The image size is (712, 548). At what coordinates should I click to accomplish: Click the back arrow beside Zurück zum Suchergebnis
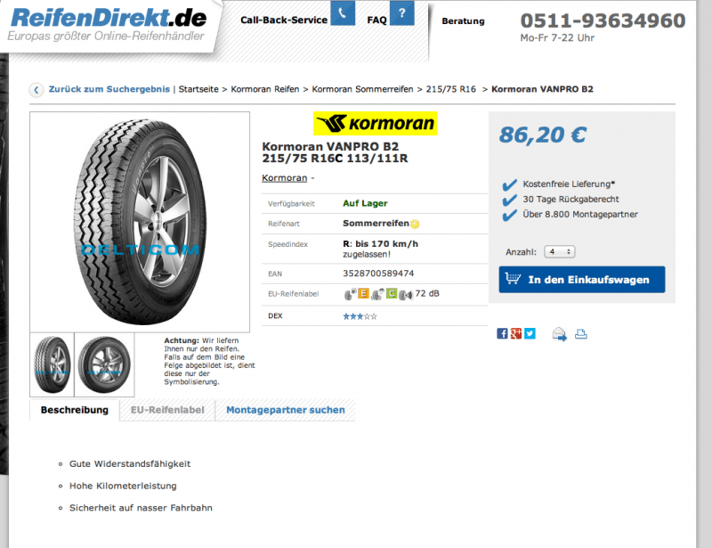(x=36, y=90)
